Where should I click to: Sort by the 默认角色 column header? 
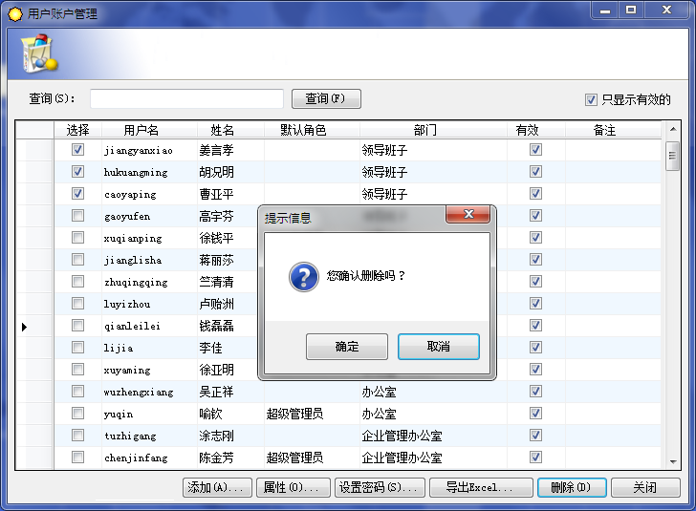[x=312, y=130]
